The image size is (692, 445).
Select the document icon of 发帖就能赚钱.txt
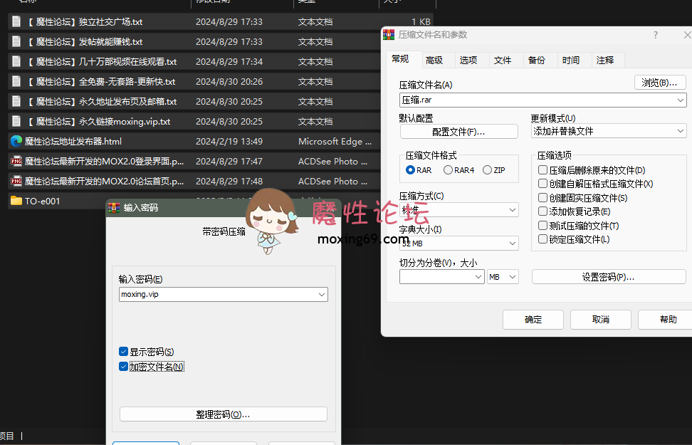point(16,41)
